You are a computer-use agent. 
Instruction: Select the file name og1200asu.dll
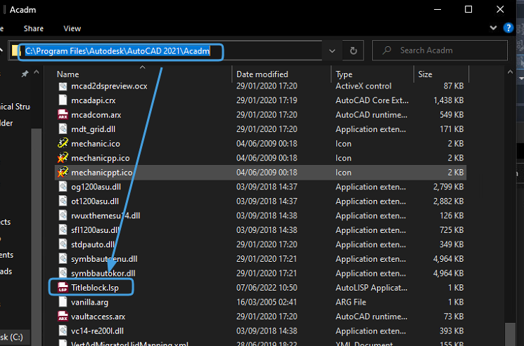96,187
